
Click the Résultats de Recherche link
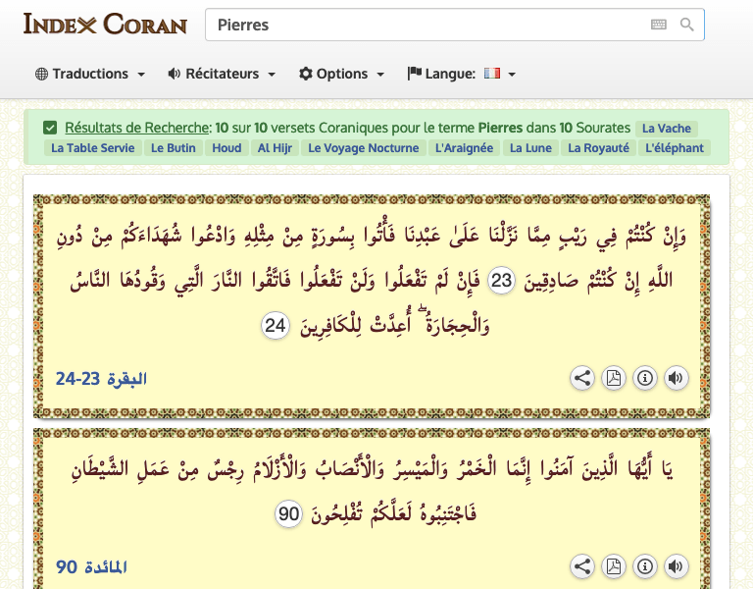click(x=137, y=128)
